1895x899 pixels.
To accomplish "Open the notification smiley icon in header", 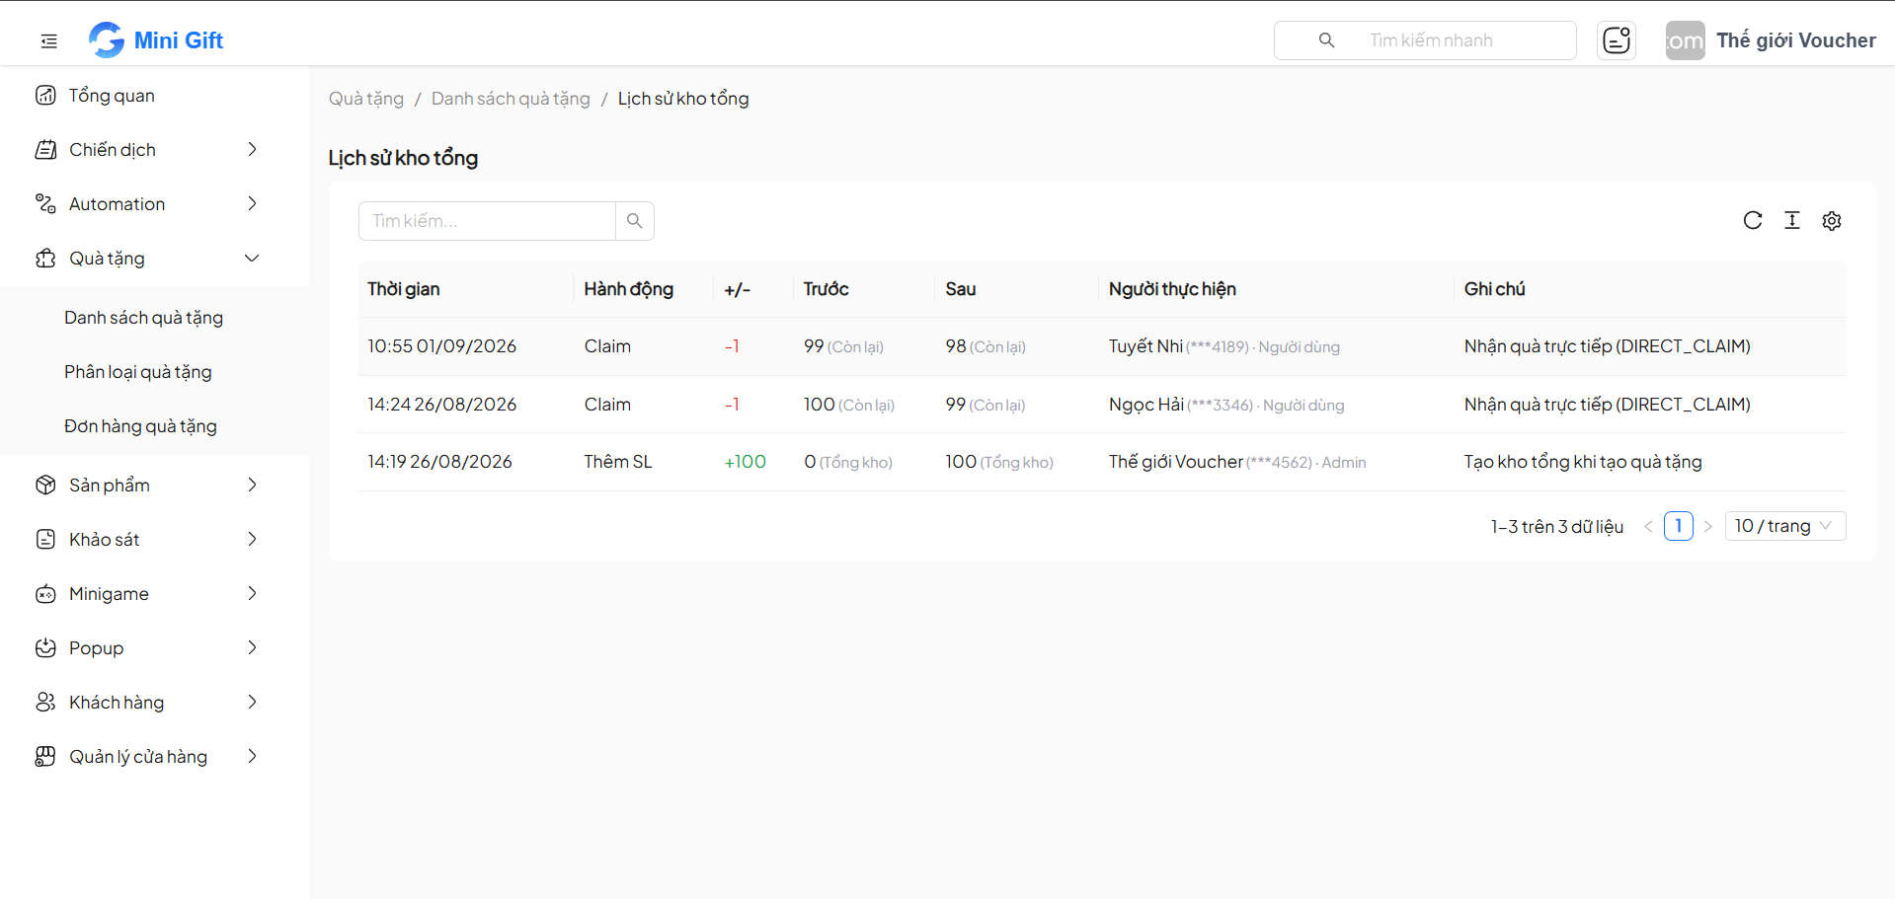I will click(1617, 40).
